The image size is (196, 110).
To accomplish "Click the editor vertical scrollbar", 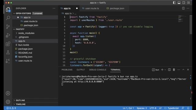I will pyautogui.click(x=190, y=25).
